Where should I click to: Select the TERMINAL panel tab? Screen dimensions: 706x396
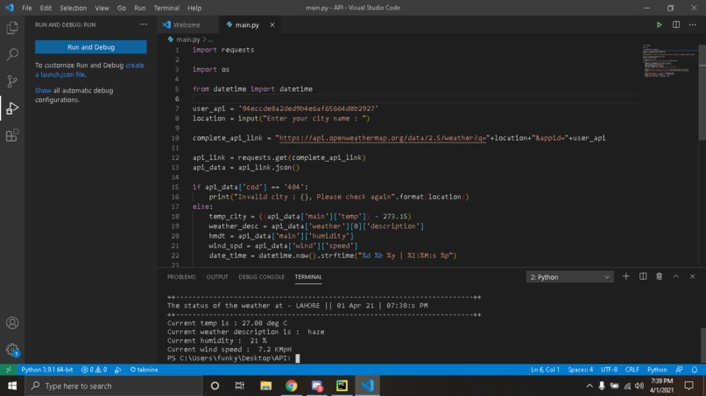(308, 277)
